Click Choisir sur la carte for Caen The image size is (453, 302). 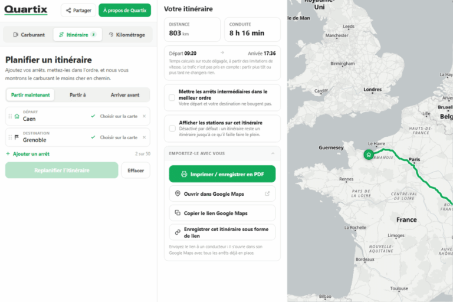119,116
